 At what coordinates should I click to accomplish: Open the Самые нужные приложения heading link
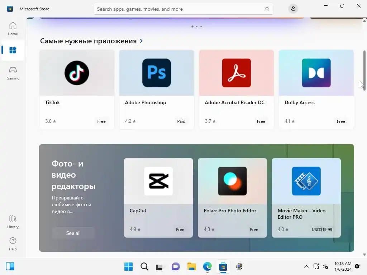(88, 41)
